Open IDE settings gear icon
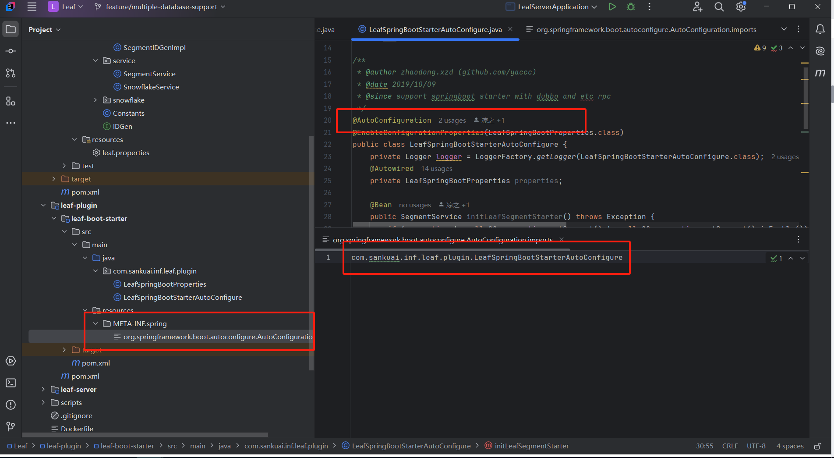This screenshot has height=458, width=834. [x=741, y=7]
